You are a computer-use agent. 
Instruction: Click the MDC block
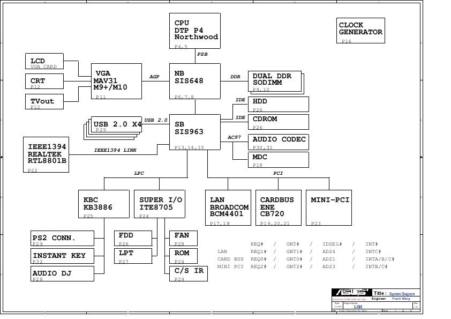click(x=279, y=160)
